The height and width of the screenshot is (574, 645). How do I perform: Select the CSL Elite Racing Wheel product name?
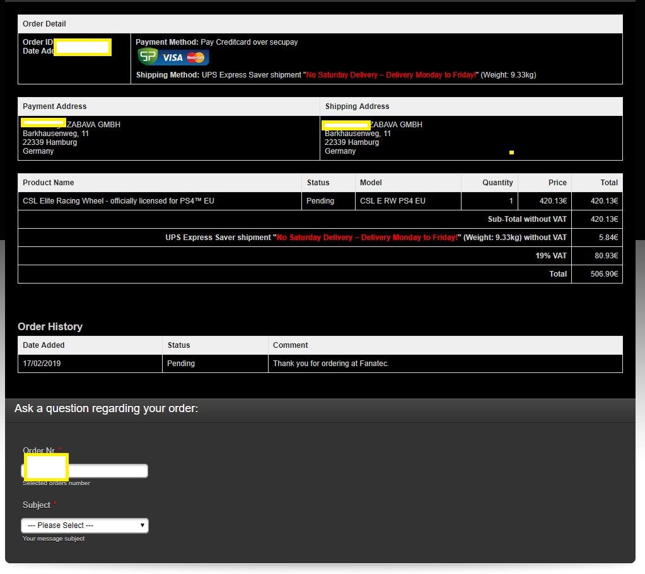119,201
